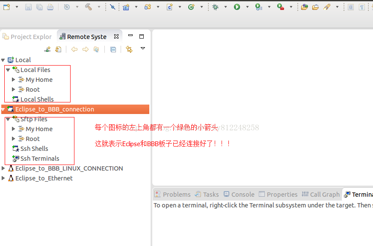Viewport: 373px width, 246px height.
Task: Click the Print icon in toolbar
Action: pyautogui.click(x=50, y=7)
